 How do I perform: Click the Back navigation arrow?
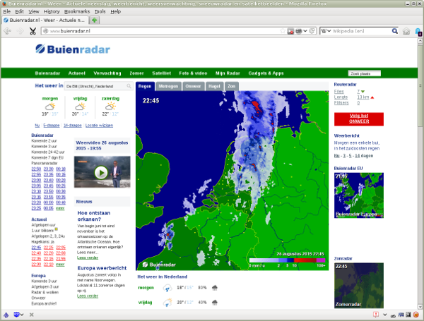(x=7, y=31)
